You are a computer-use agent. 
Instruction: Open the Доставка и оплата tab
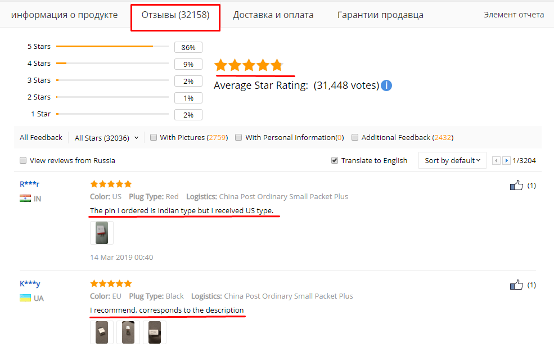[273, 15]
